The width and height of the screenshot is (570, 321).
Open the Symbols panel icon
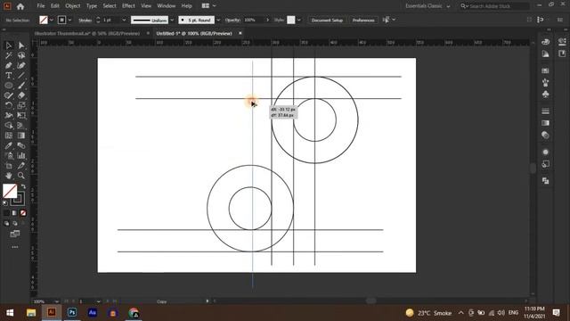[x=545, y=95]
